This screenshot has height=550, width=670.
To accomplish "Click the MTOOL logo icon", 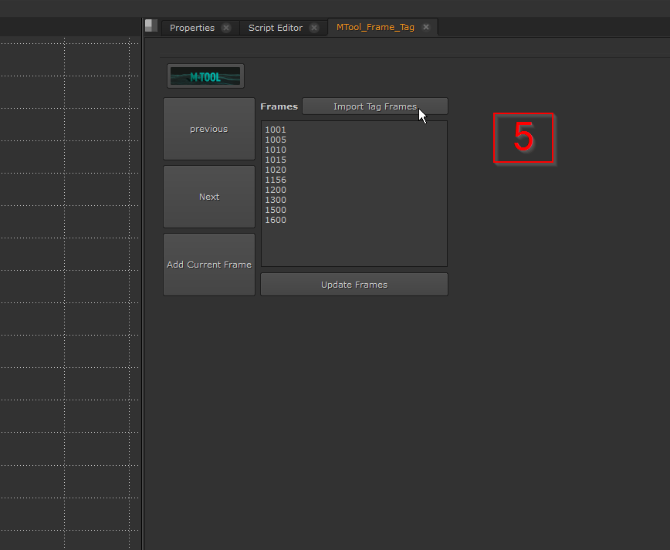I will point(205,76).
